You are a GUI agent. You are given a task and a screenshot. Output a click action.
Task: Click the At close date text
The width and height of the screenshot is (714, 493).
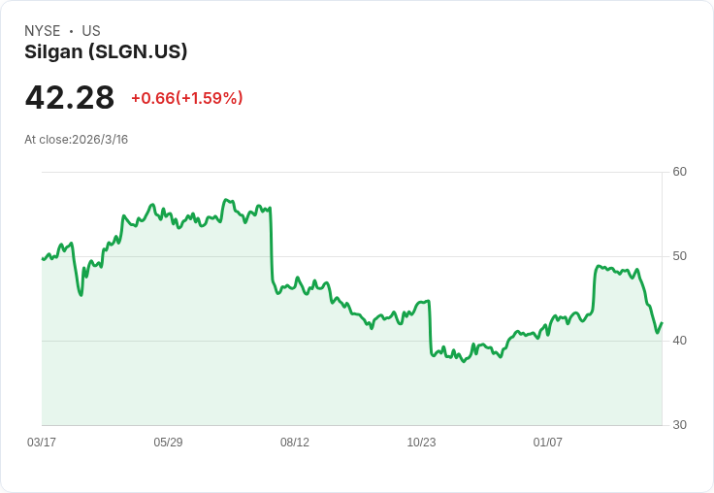click(76, 140)
